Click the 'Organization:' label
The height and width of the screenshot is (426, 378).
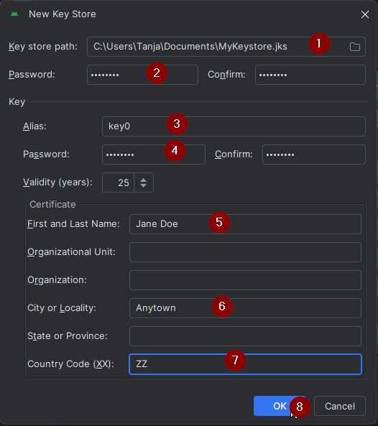(57, 280)
